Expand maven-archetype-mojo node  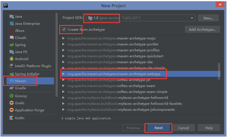click(x=63, y=38)
